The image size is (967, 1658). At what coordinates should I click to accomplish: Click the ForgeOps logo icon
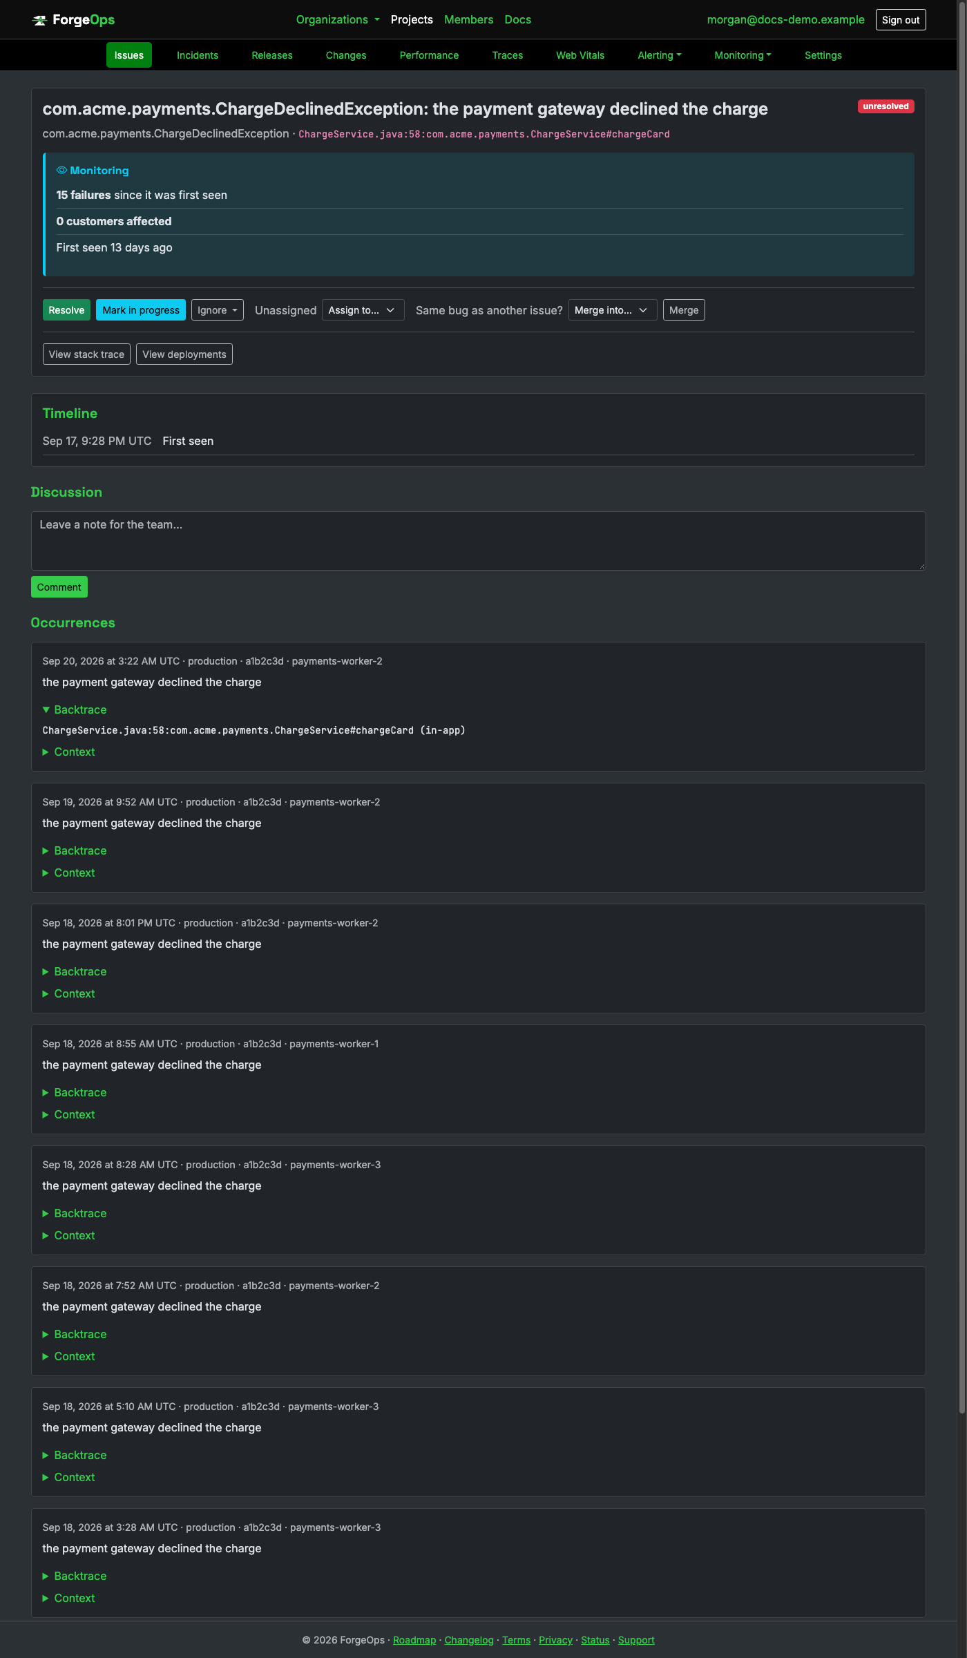coord(39,20)
